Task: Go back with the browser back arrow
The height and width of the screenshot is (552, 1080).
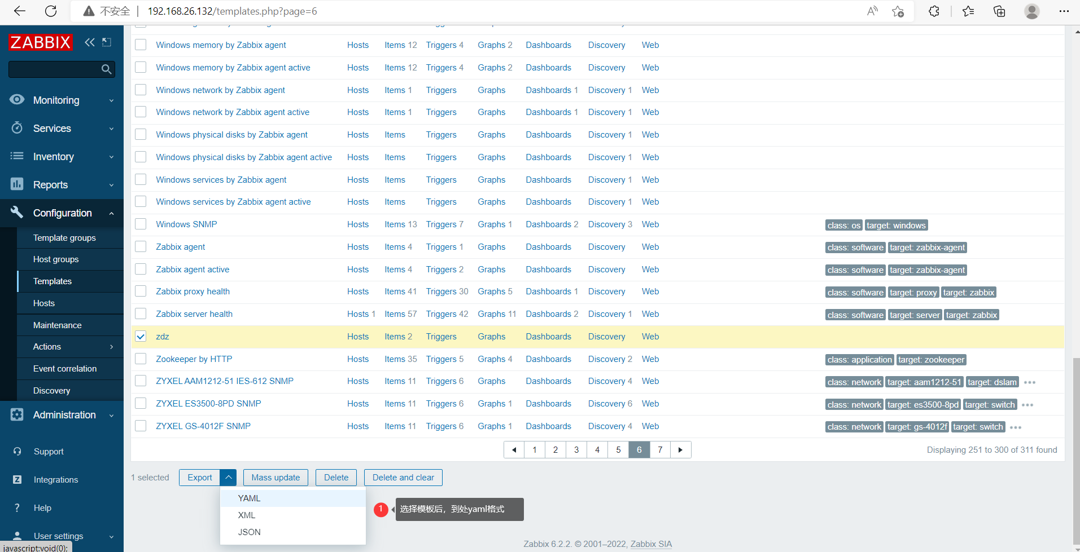Action: [x=20, y=11]
